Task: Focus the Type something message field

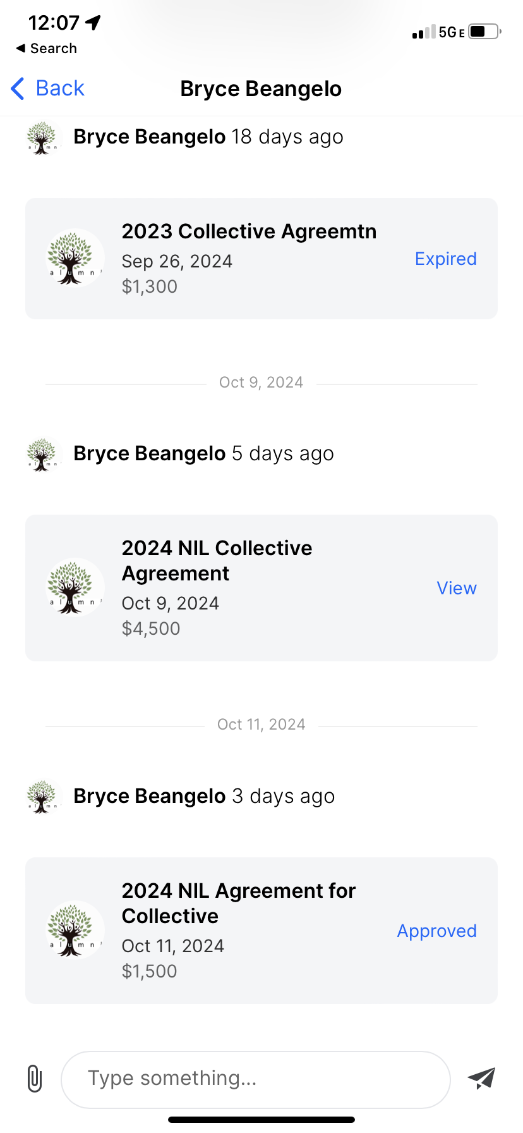Action: [x=255, y=1079]
